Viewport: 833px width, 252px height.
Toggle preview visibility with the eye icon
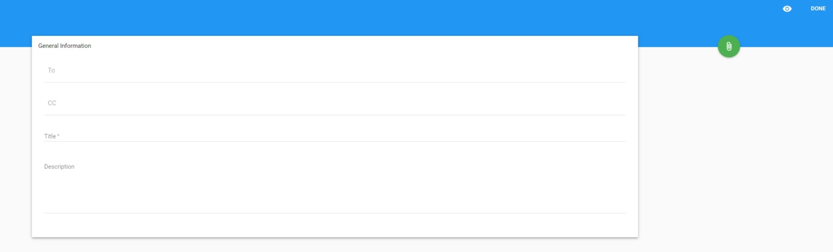pyautogui.click(x=787, y=8)
